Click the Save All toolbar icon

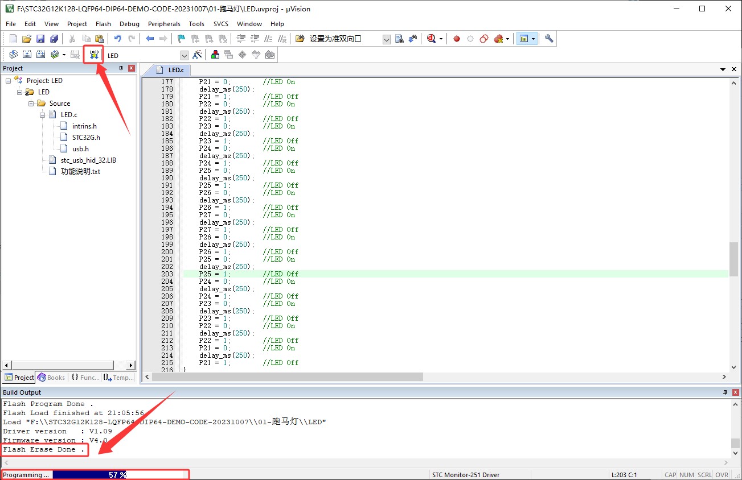54,39
